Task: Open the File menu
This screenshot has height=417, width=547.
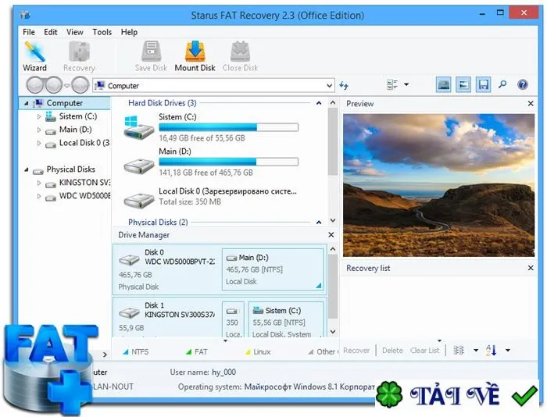Action: point(29,32)
